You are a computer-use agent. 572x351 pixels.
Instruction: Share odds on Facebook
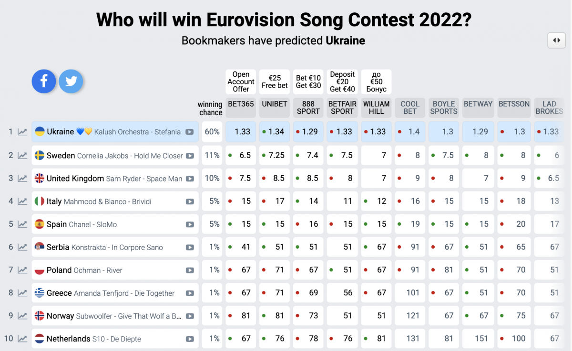(44, 81)
